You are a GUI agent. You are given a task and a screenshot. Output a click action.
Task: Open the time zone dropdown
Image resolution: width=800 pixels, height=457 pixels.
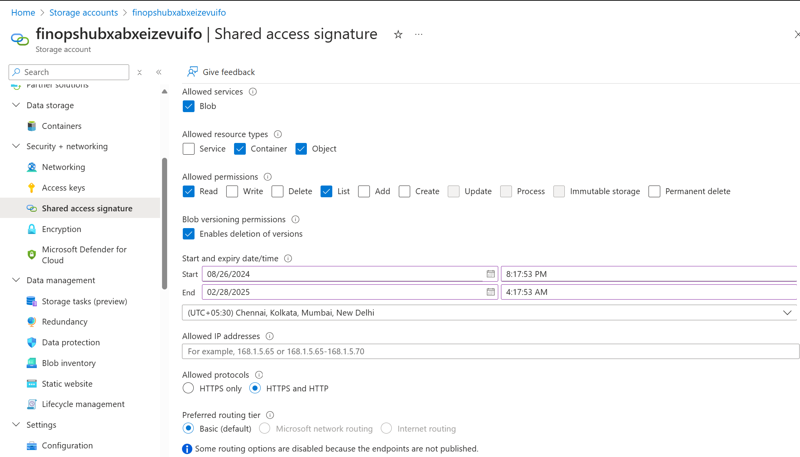pos(489,312)
